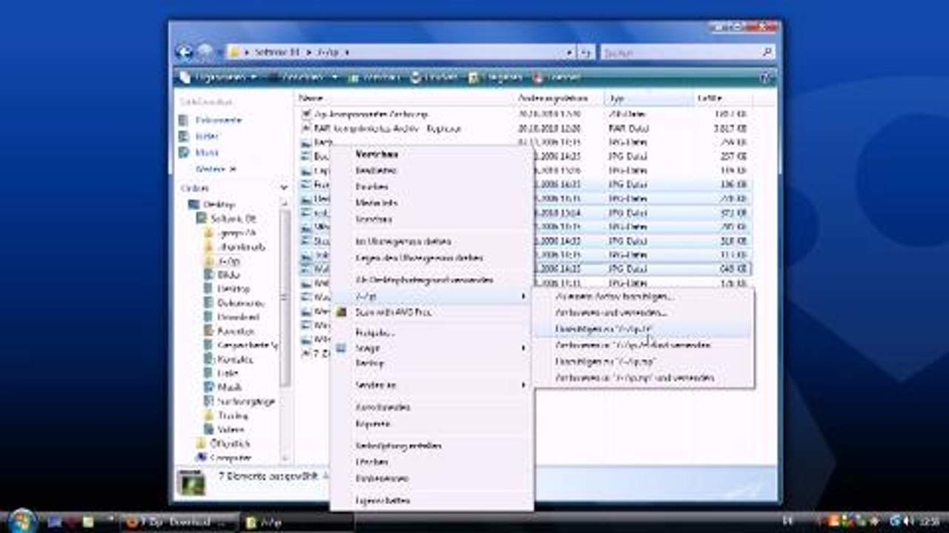The width and height of the screenshot is (949, 533).
Task: Click the Dokumente icon under favorite links
Action: tap(185, 120)
